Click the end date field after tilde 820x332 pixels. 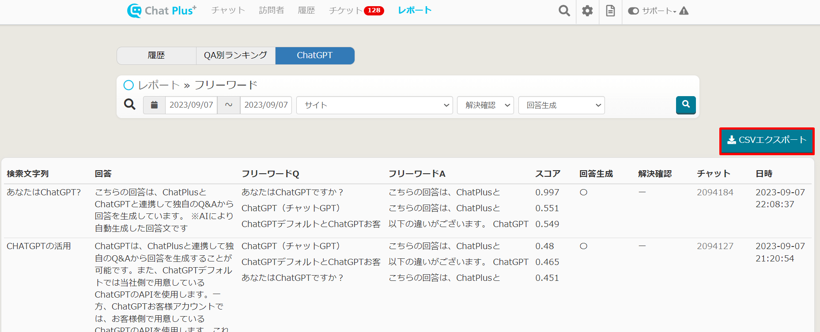pos(266,105)
